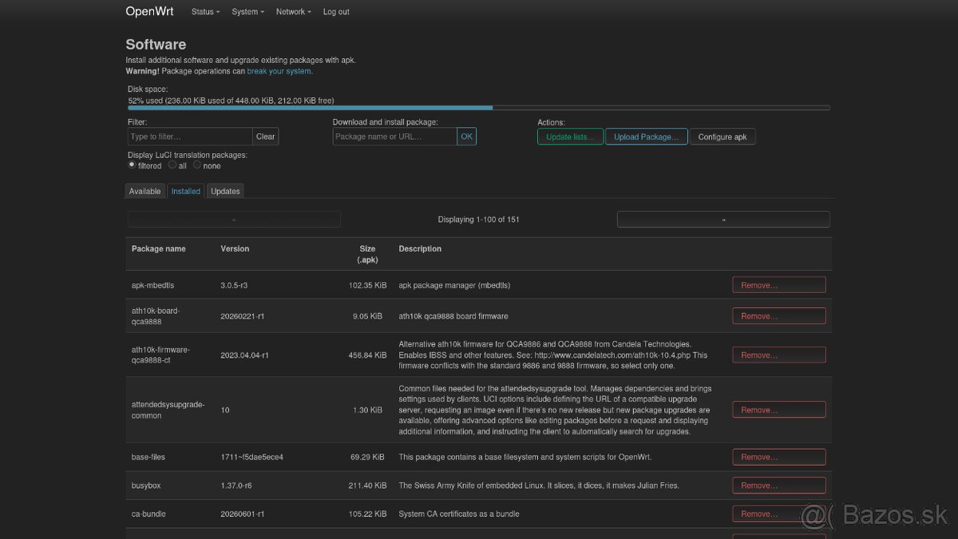Viewport: 958px width, 539px height.
Task: Click the Upload Package button
Action: (646, 137)
